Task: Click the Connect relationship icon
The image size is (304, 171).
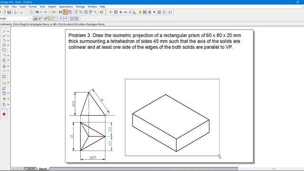Action: [111, 12]
